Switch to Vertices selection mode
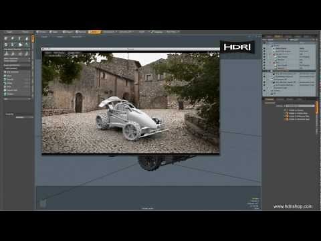The height and width of the screenshot is (241, 321). 41,32
